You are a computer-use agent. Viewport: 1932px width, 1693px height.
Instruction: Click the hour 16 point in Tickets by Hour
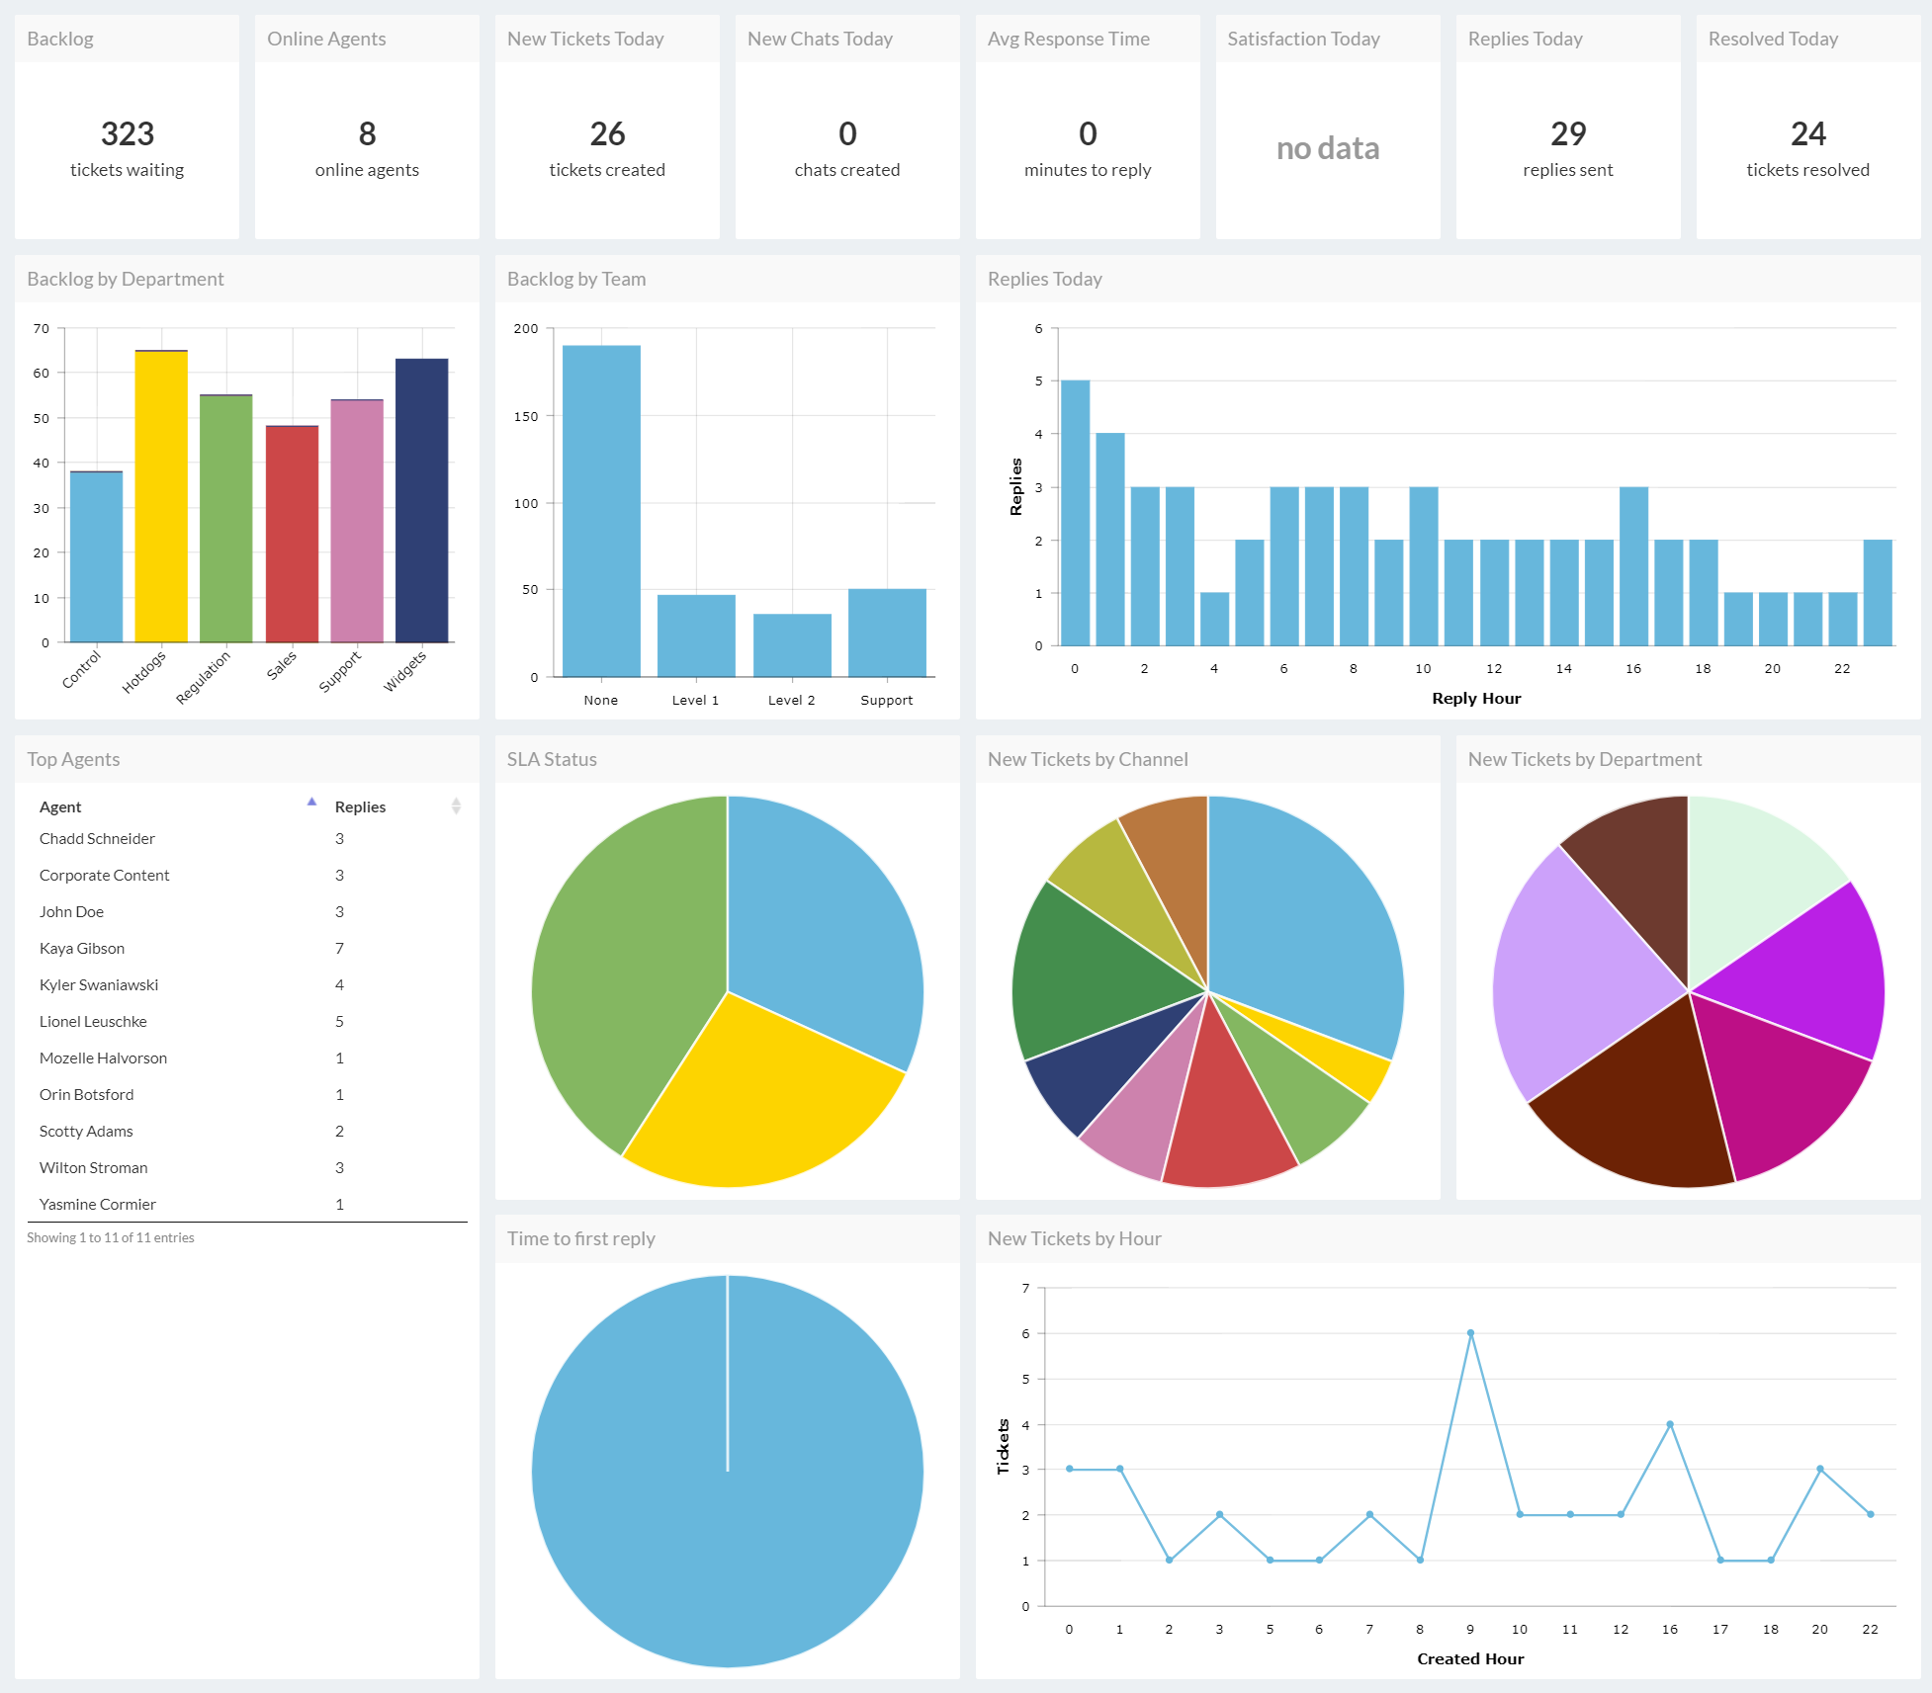(x=1670, y=1424)
